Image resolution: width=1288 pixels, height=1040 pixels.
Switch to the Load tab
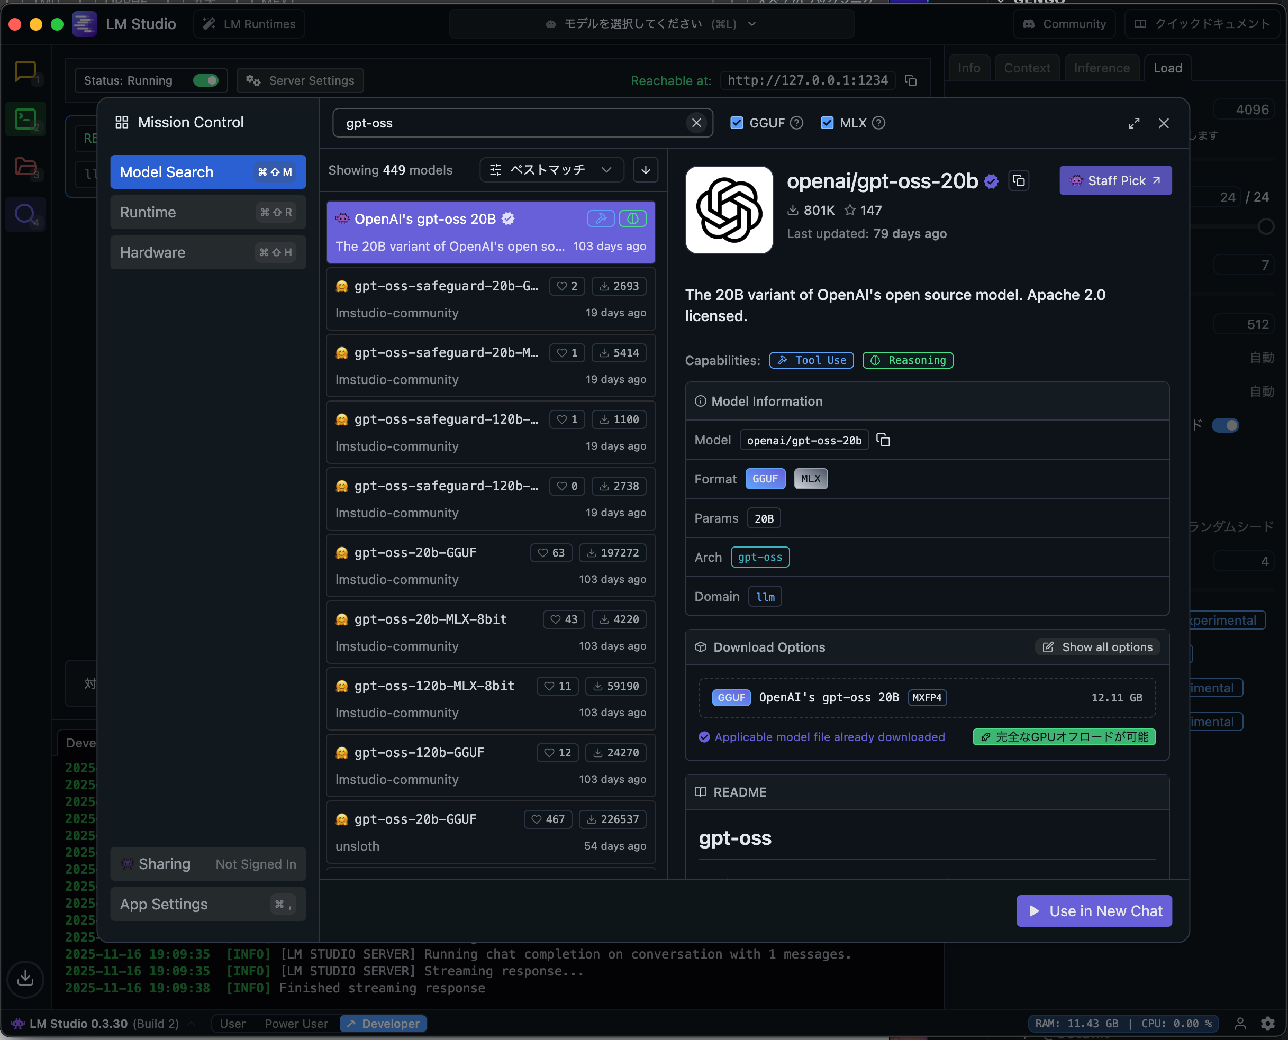1167,68
